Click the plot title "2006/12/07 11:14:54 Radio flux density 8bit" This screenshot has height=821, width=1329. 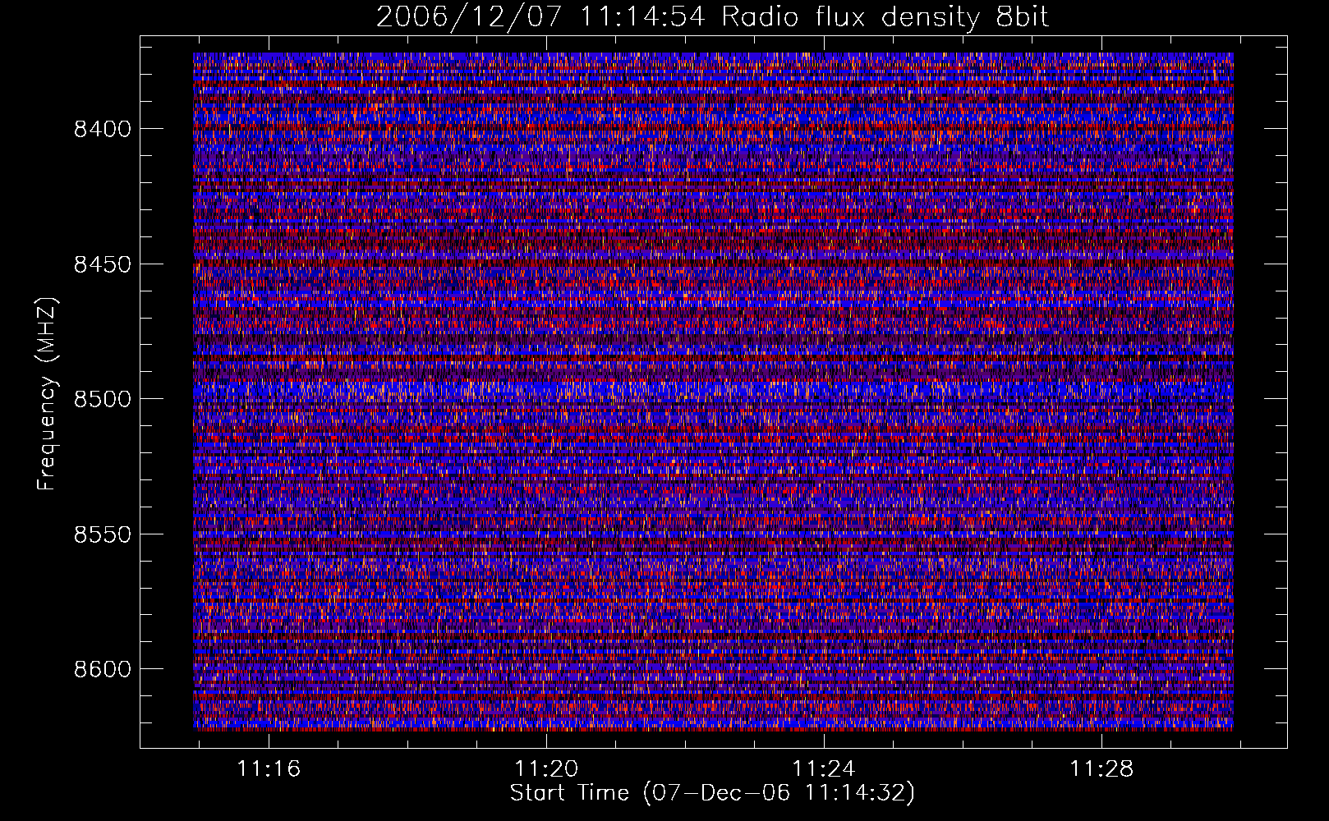712,17
